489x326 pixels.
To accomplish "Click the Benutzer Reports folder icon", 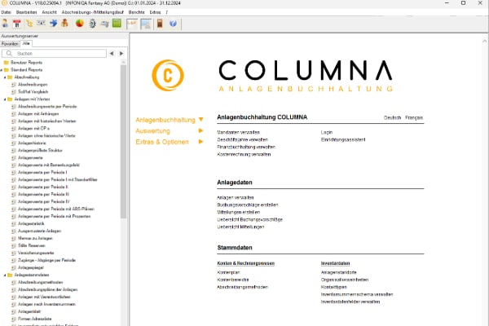I will [7, 63].
